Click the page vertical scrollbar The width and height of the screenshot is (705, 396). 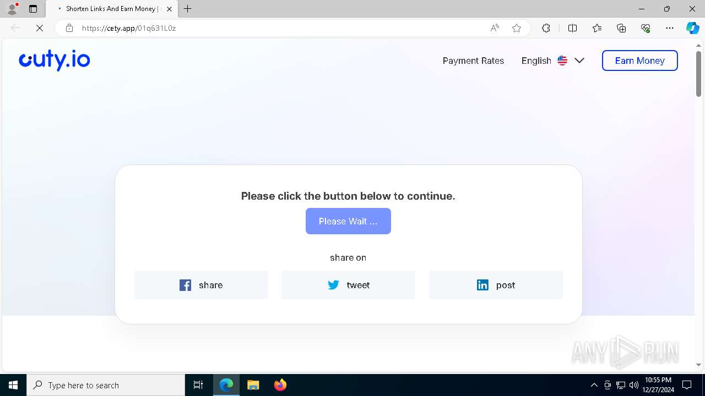coord(698,74)
